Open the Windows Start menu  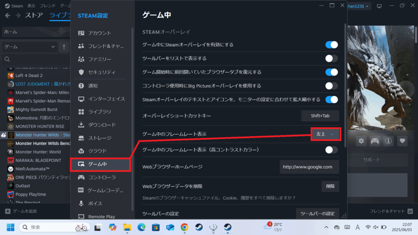point(10,227)
